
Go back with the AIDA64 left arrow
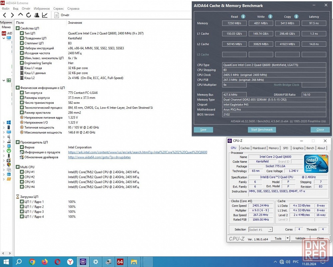[5, 15]
